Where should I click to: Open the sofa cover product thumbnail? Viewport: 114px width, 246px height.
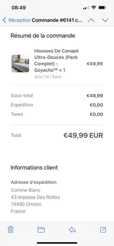(20, 64)
